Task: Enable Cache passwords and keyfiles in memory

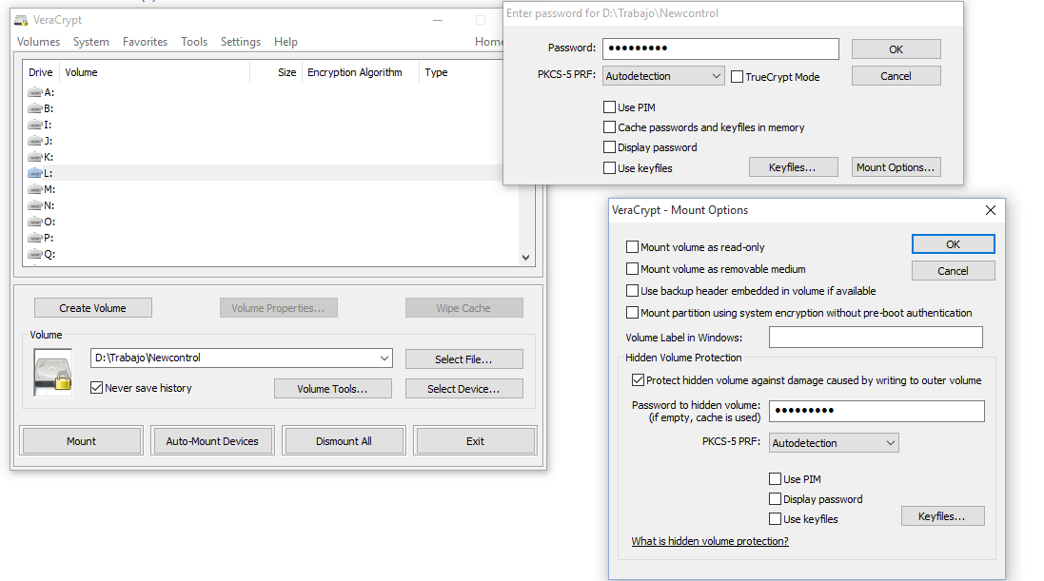Action: (609, 127)
